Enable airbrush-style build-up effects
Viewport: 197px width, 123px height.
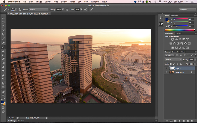pos(86,10)
